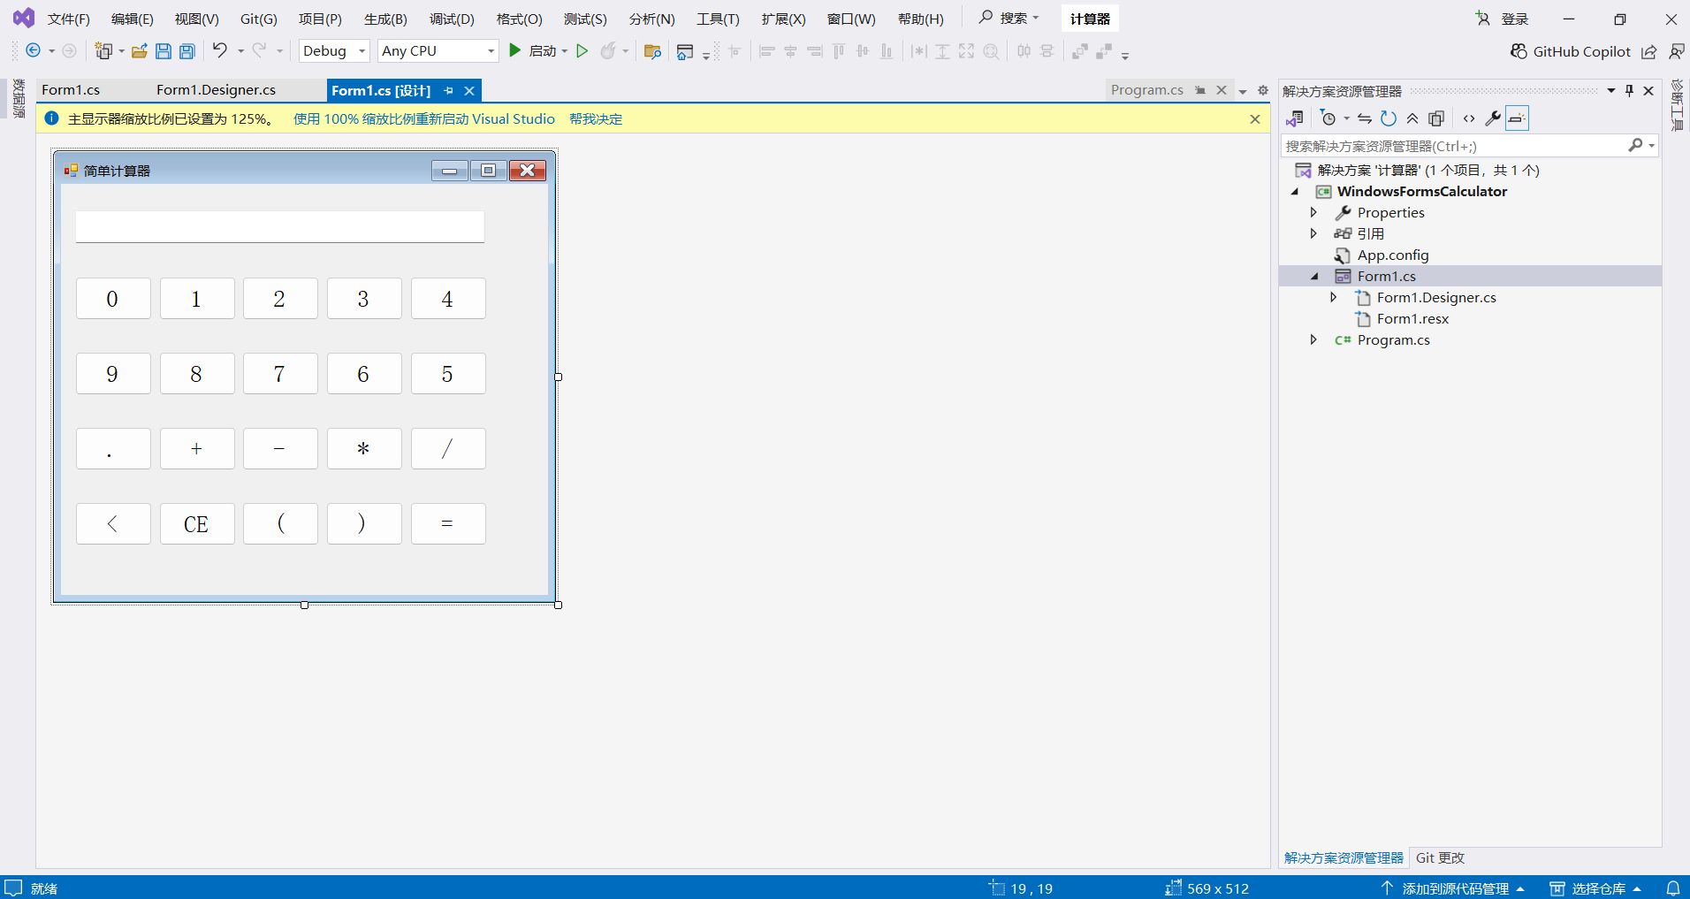
Task: Click the Start Without Debugging outline arrow
Action: [x=582, y=51]
